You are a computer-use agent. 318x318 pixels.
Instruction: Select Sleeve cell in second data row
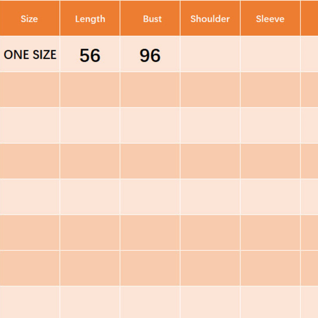[270, 90]
